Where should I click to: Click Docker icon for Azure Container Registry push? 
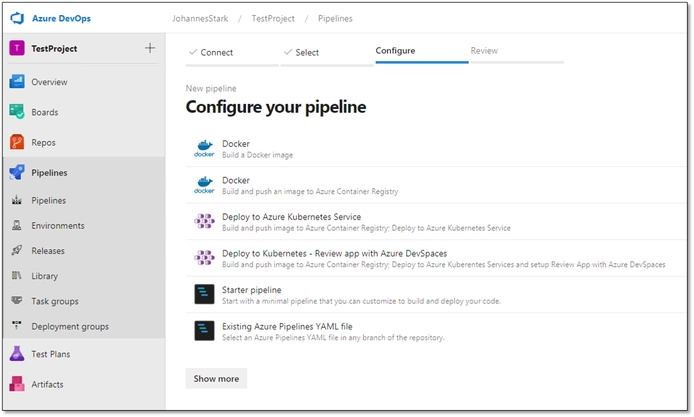coord(204,186)
